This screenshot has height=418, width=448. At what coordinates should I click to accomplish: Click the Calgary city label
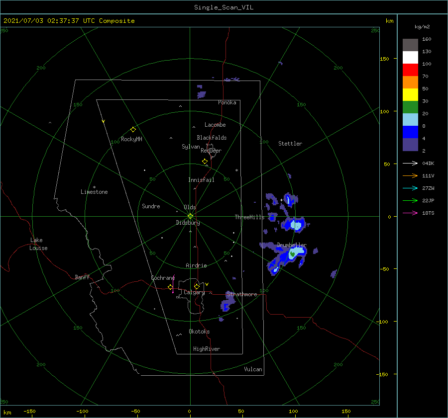(x=194, y=292)
